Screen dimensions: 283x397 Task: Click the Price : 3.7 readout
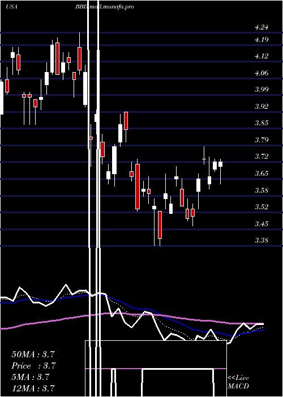(x=33, y=366)
